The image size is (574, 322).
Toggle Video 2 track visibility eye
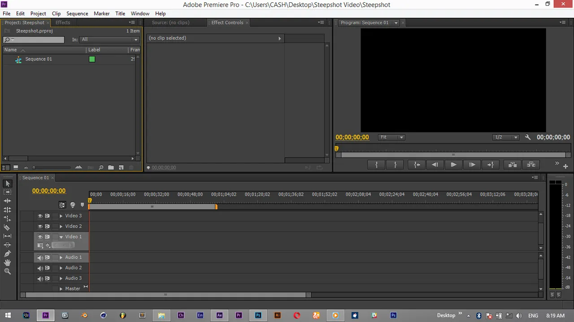coord(40,226)
